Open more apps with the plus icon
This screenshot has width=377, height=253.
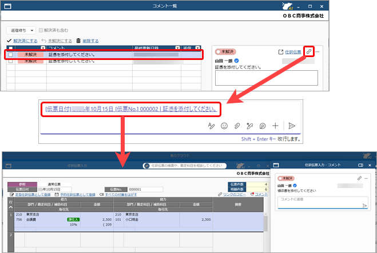[275, 126]
